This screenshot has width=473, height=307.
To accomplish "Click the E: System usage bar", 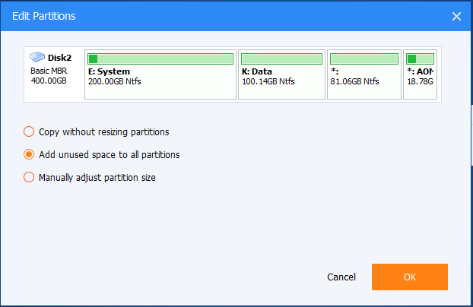I will tap(160, 59).
